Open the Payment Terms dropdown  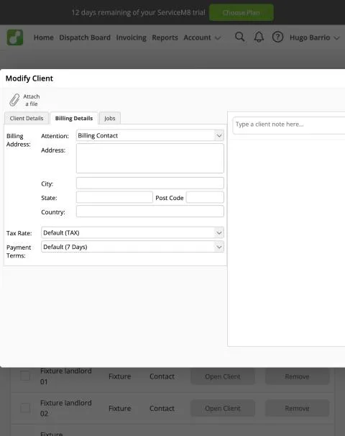[x=132, y=247]
